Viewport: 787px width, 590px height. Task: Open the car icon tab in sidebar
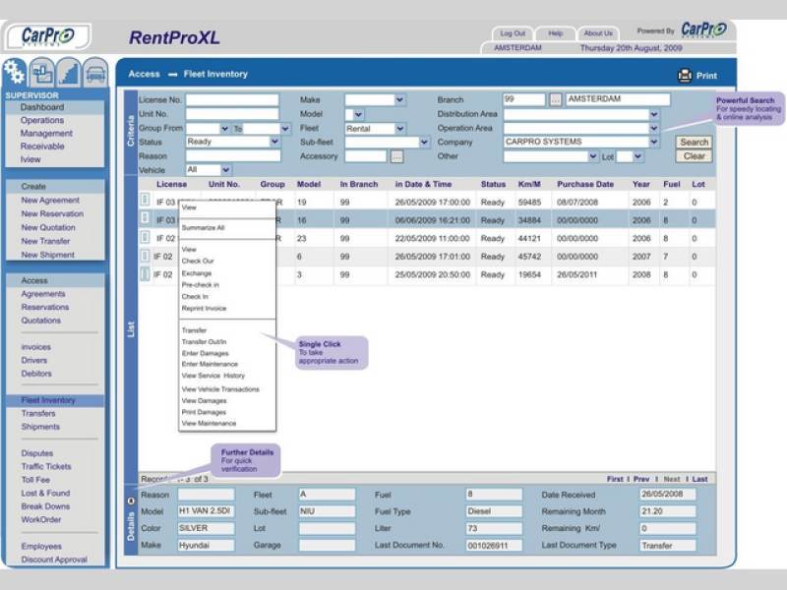pyautogui.click(x=94, y=73)
